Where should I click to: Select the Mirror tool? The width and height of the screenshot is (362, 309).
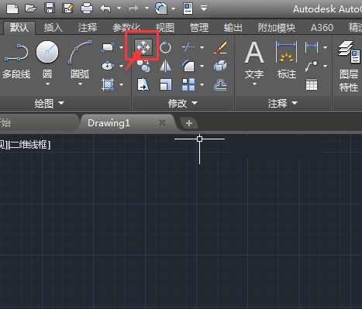[165, 66]
